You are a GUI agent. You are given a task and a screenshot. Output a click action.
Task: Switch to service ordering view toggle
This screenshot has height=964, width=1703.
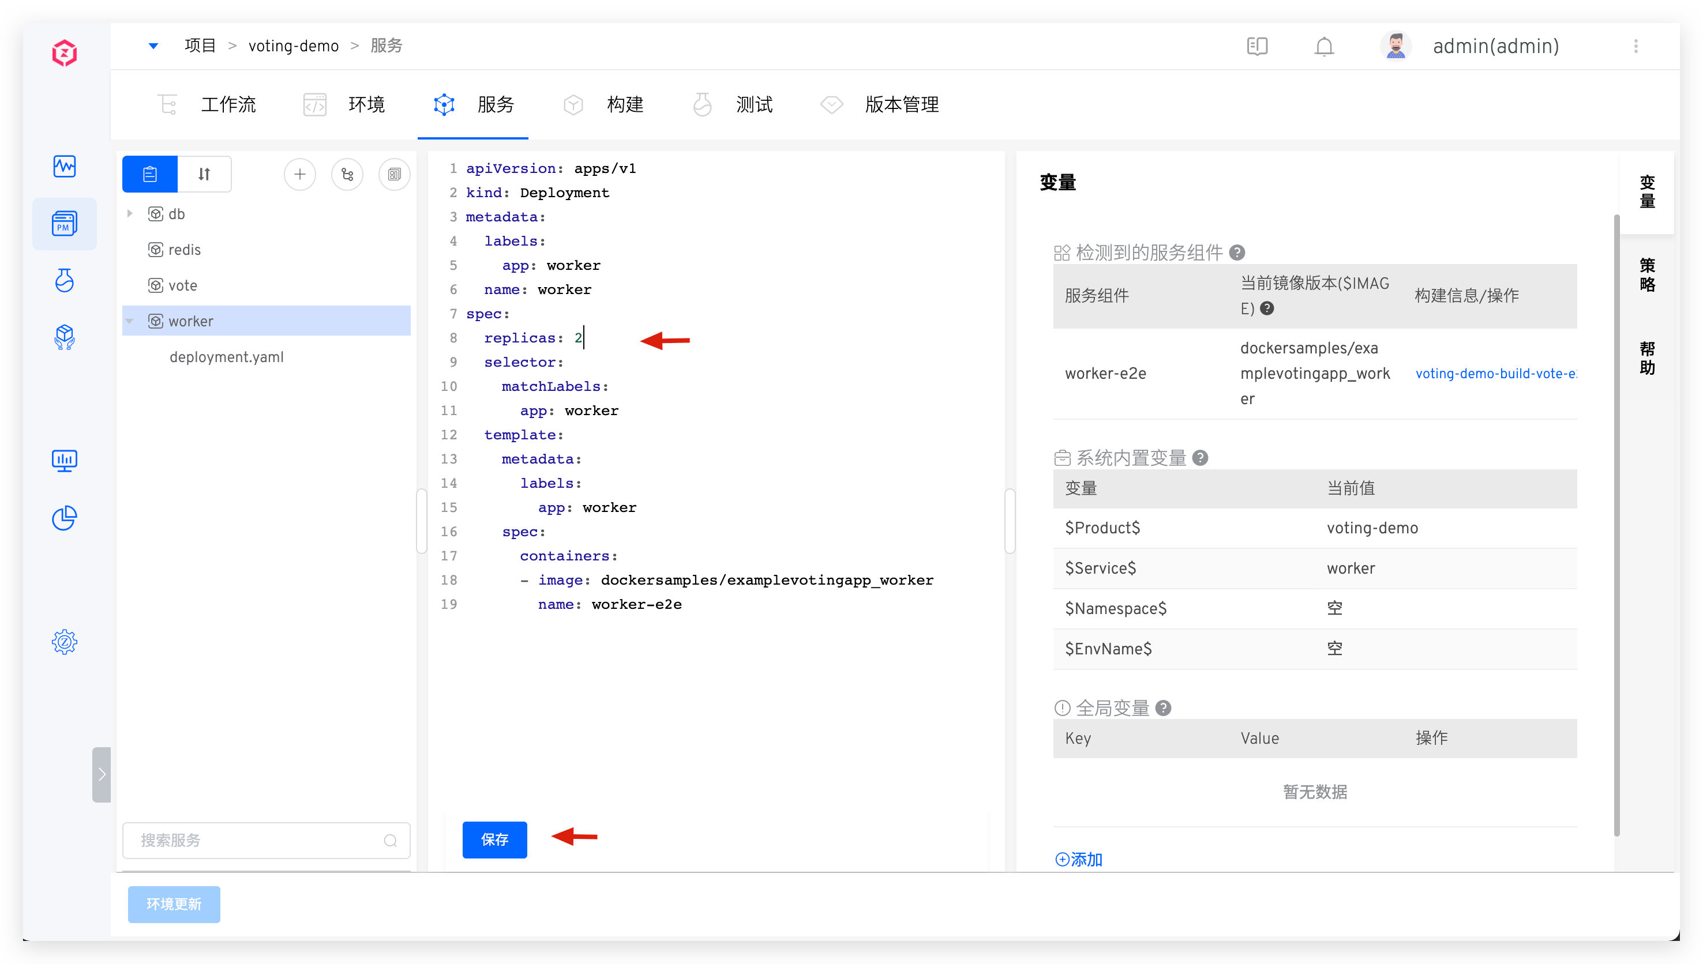(x=204, y=174)
